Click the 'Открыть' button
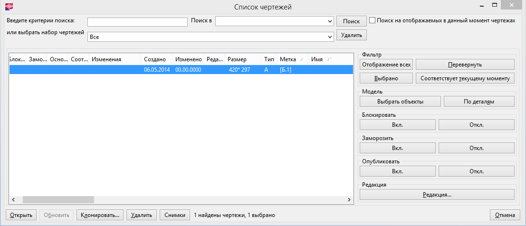The image size is (526, 226). (21, 215)
